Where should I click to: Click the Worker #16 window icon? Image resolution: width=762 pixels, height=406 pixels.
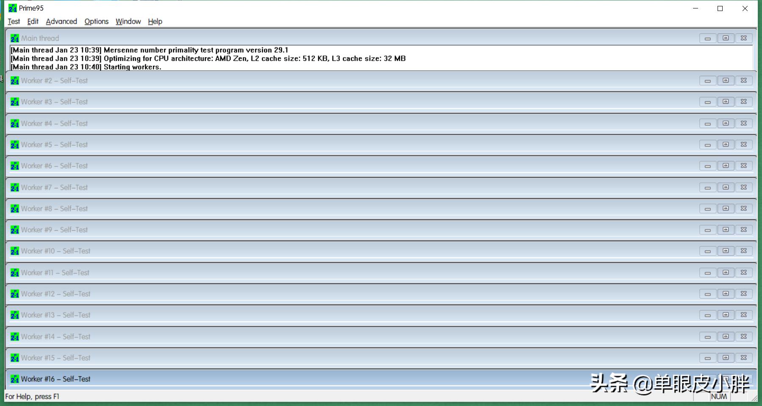15,378
